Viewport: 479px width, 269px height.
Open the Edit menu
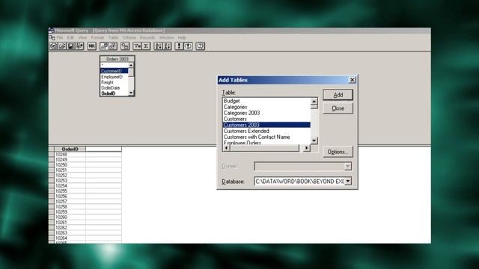[70, 37]
